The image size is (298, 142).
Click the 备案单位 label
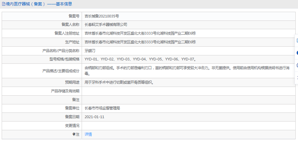coord(72,108)
